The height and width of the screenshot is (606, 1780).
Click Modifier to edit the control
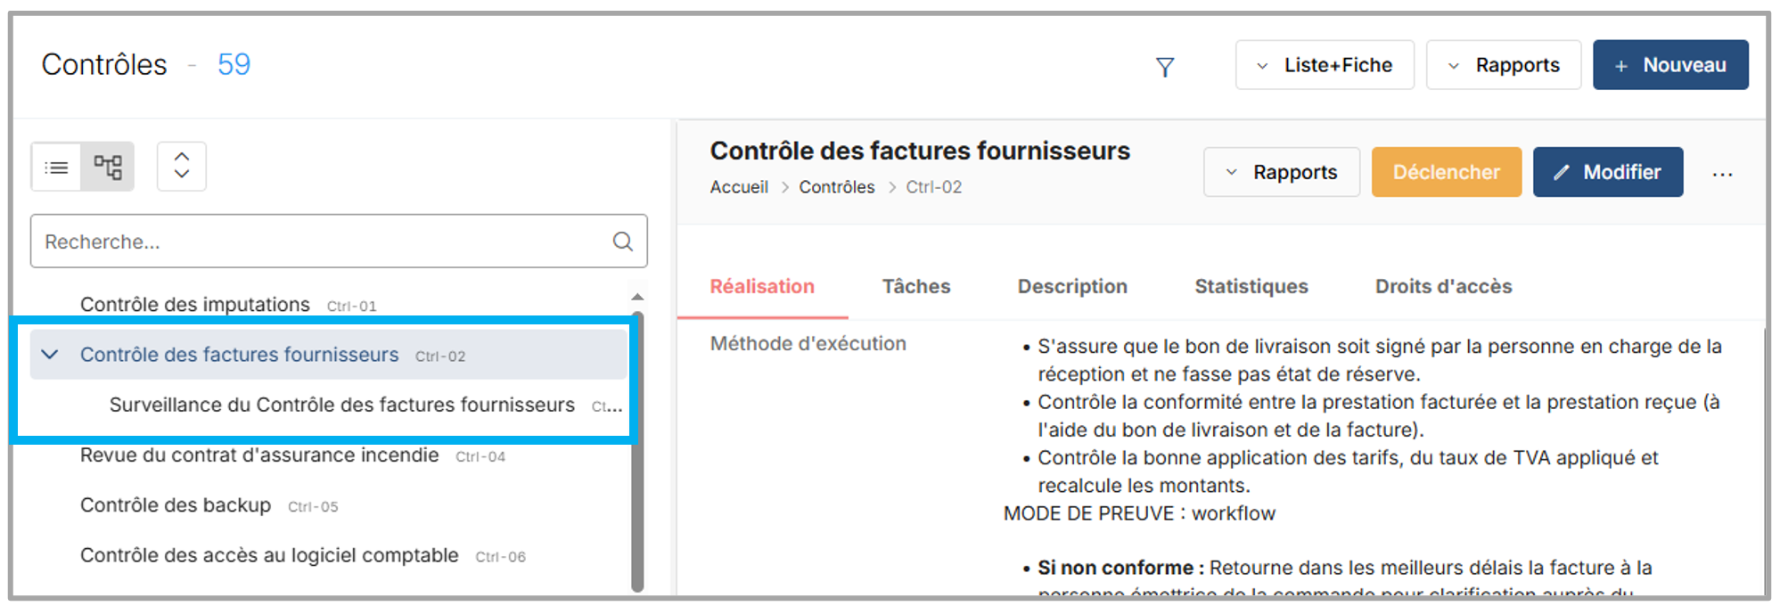tap(1608, 172)
